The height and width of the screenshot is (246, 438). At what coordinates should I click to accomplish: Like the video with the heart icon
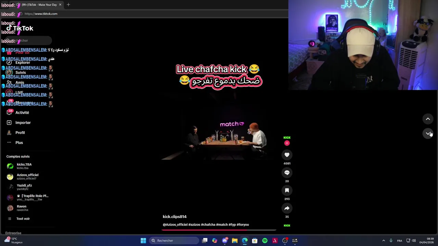point(287,155)
